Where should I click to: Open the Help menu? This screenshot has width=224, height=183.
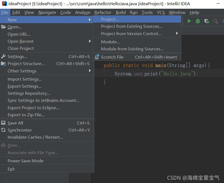[x=194, y=13]
